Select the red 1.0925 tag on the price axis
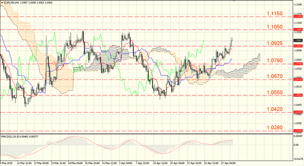This screenshot has height=166, width=304. coord(298,46)
